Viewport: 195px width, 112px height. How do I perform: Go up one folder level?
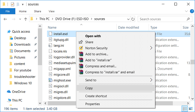coord(25,19)
